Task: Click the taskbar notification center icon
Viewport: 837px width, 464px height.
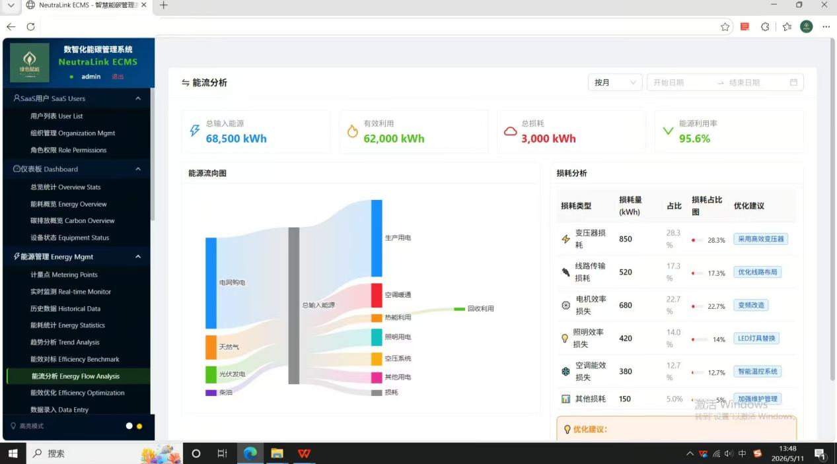Action: [820, 453]
